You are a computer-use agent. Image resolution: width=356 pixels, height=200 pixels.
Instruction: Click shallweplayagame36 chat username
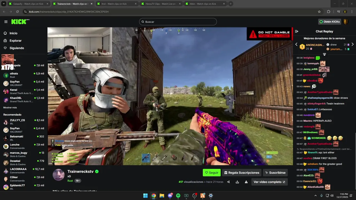[320, 98]
